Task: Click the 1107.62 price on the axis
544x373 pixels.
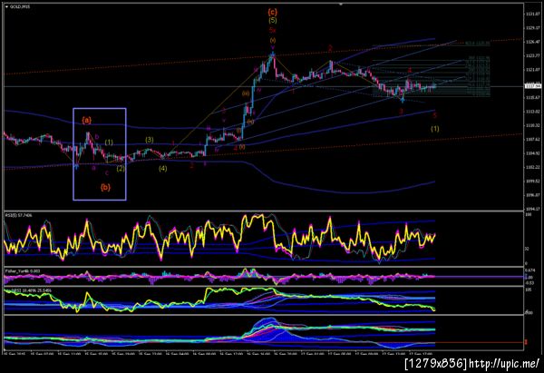Action: coord(532,139)
